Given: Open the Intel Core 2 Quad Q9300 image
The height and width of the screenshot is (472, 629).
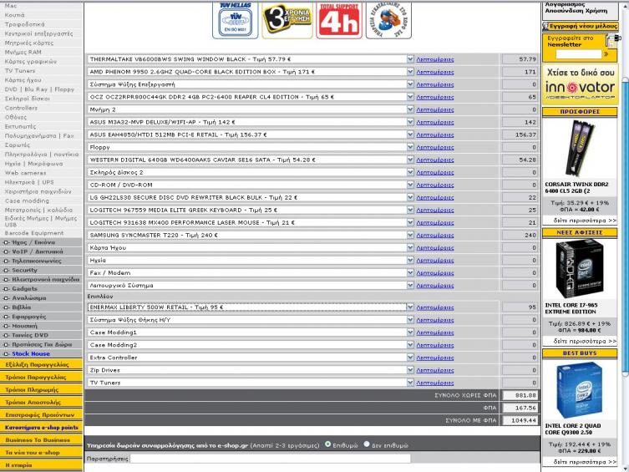Looking at the screenshot, I should 580,390.
